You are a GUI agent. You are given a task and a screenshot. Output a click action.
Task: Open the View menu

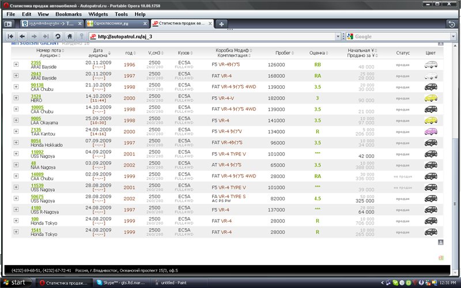click(x=43, y=14)
